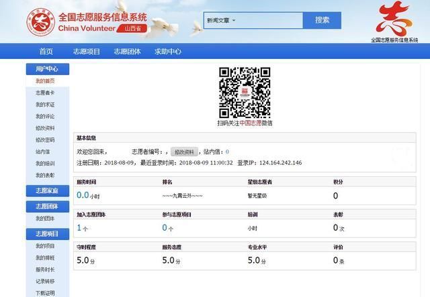Open 我的培训 in the sidebar
Image resolution: width=430 pixels, height=297 pixels.
click(x=45, y=164)
